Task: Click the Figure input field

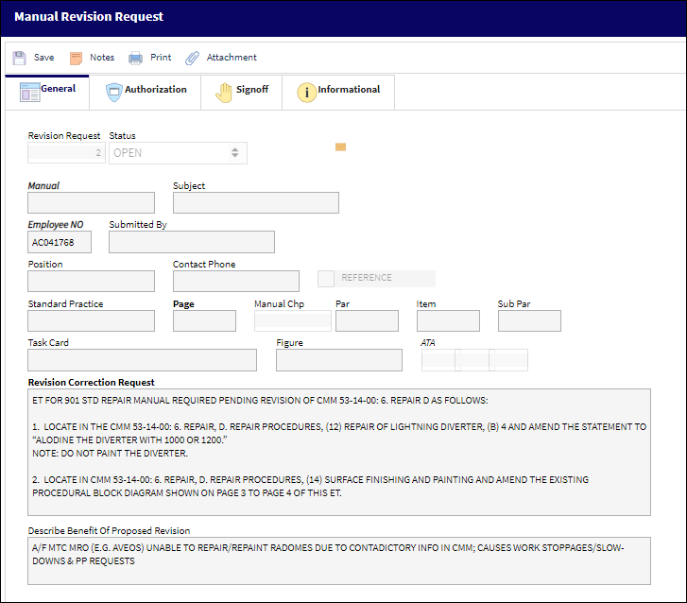Action: [x=339, y=360]
